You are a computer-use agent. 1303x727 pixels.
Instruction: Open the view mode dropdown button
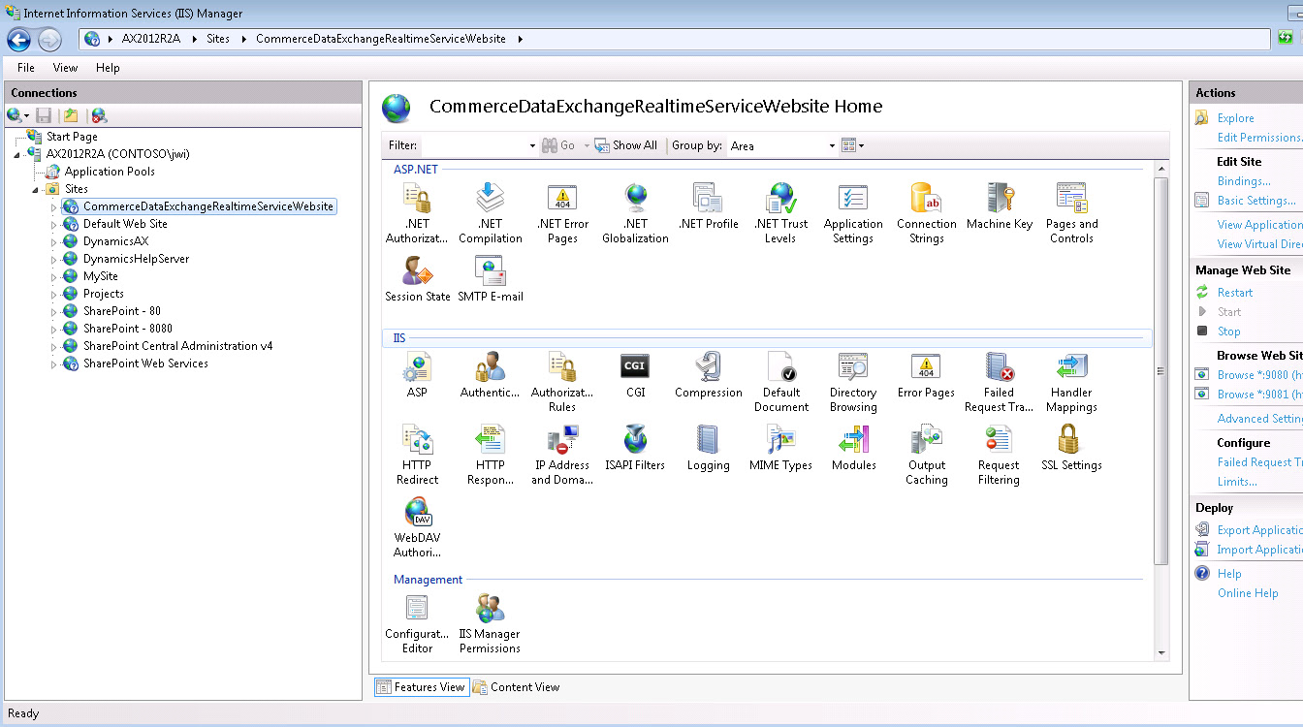click(852, 145)
